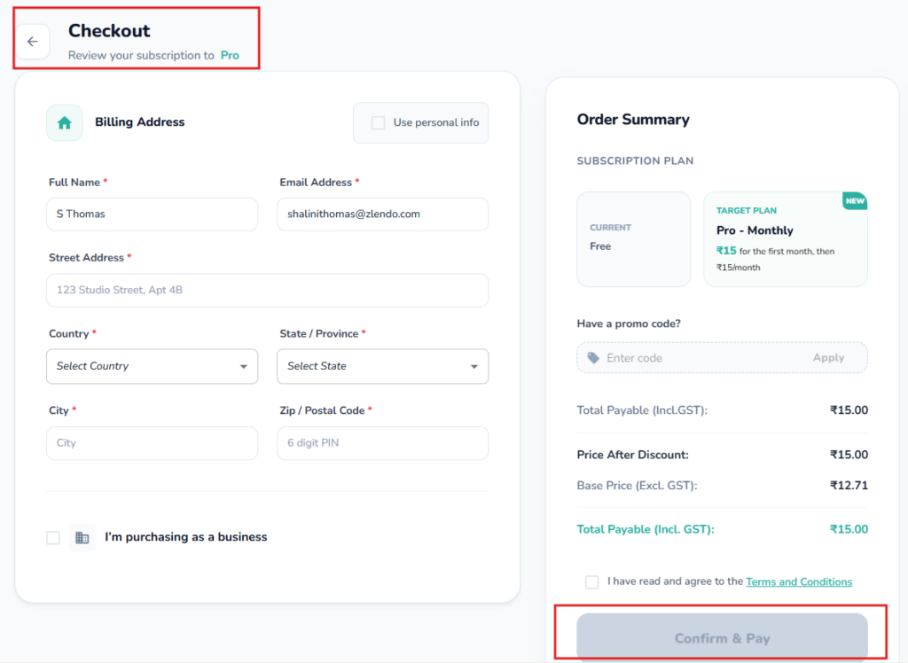Select the Pro - Monthly target plan card
The width and height of the screenshot is (908, 663).
click(785, 239)
